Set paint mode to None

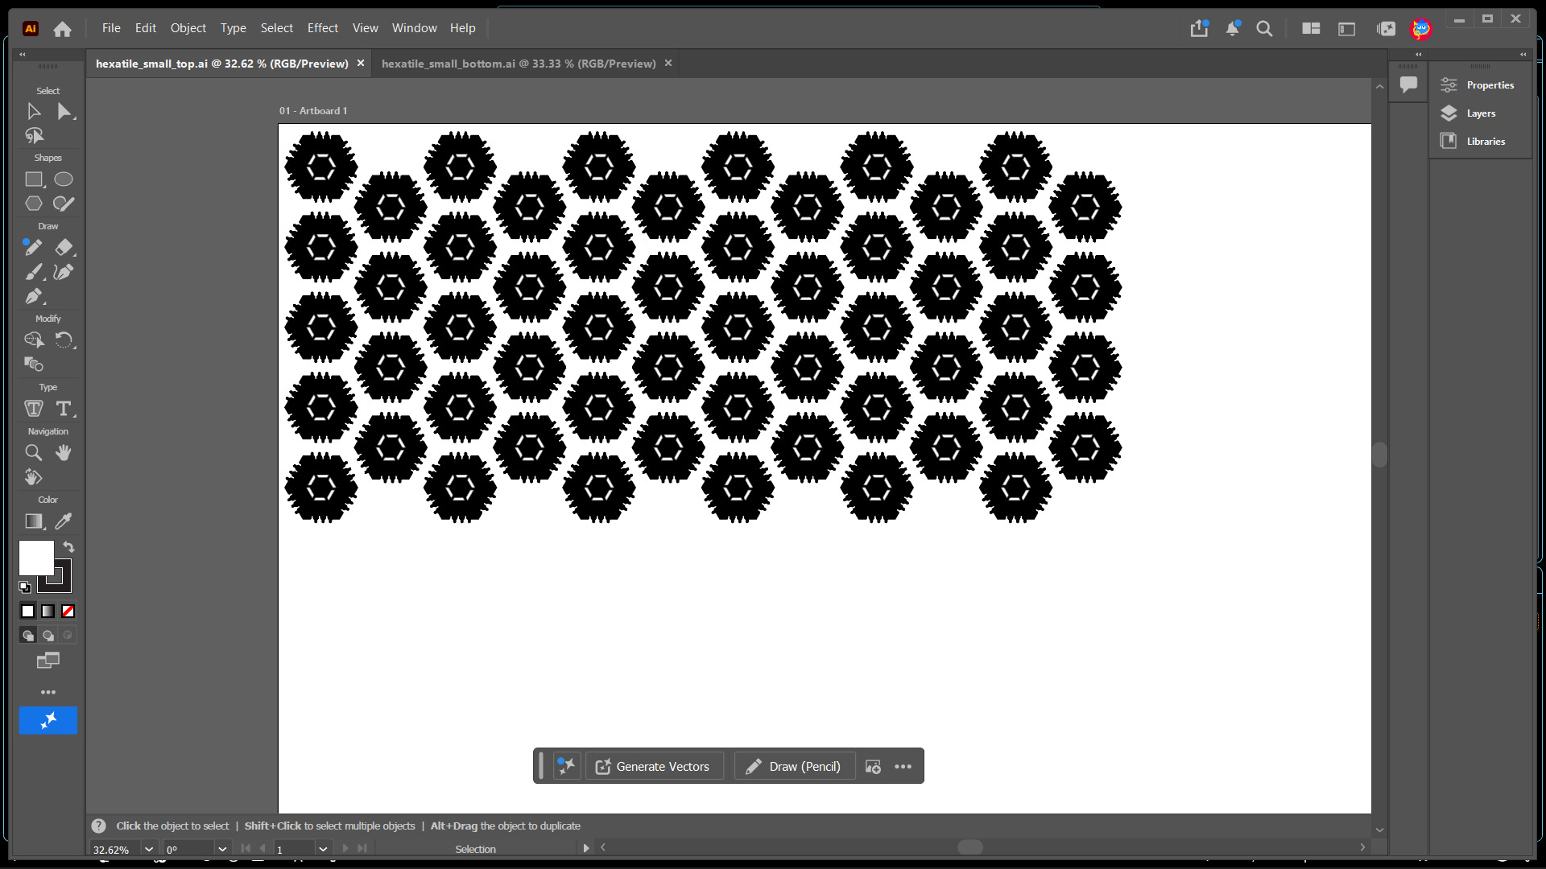point(68,612)
